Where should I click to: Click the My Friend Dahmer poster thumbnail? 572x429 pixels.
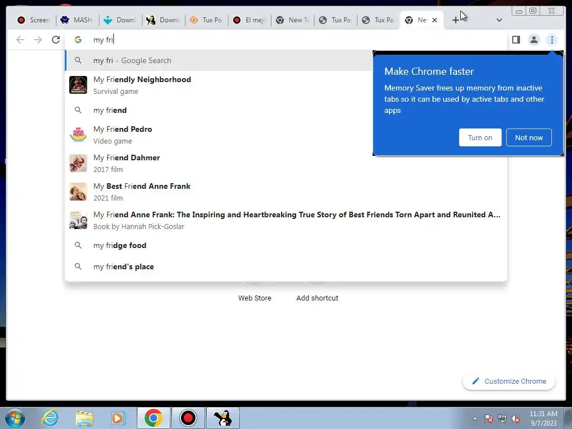(x=78, y=164)
